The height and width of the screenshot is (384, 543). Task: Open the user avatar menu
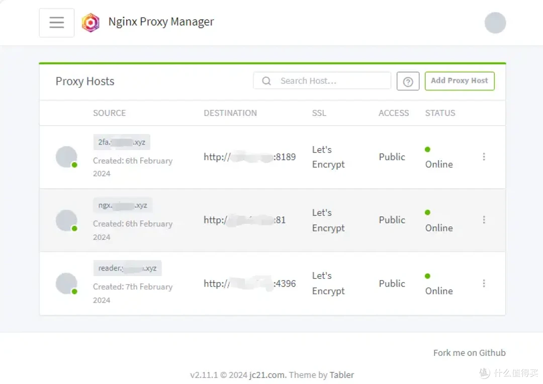495,23
